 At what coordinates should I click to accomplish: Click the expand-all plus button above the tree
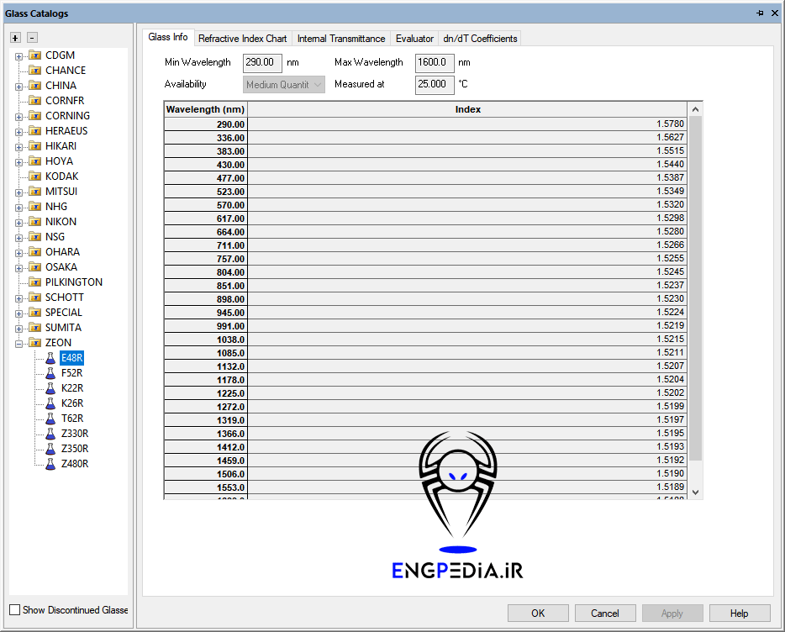coord(15,38)
